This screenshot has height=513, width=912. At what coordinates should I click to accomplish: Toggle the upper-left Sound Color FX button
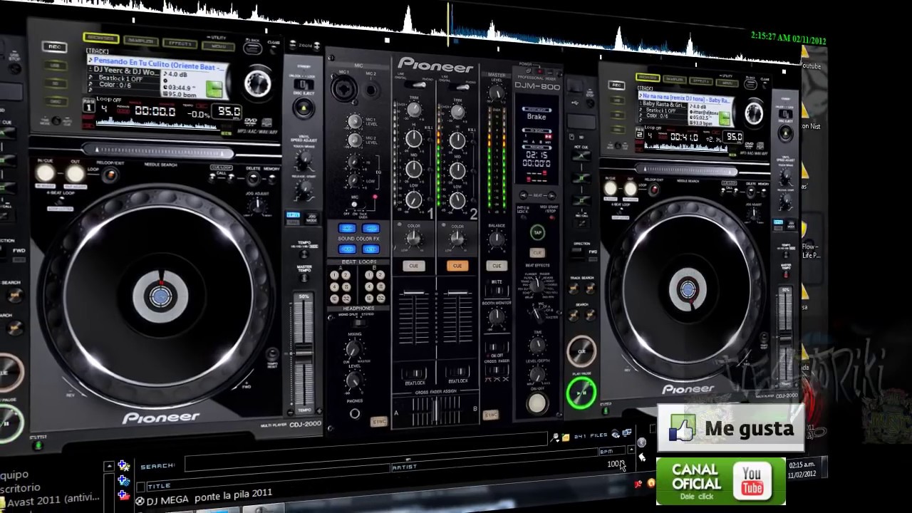click(347, 229)
